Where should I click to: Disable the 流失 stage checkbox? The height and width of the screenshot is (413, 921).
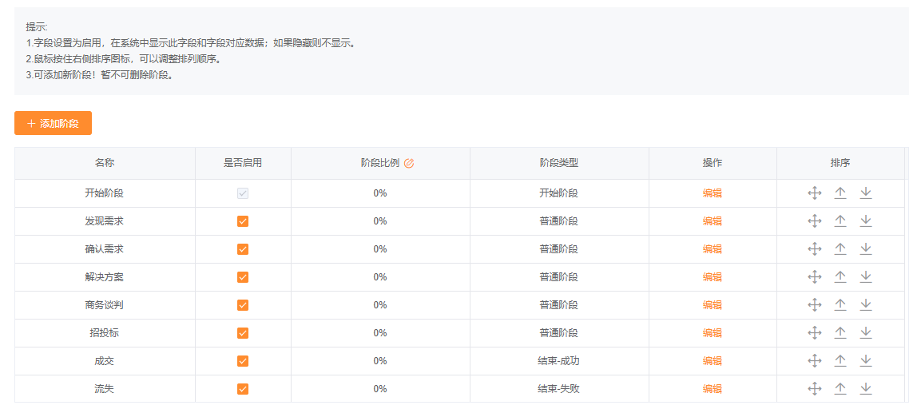(x=243, y=388)
